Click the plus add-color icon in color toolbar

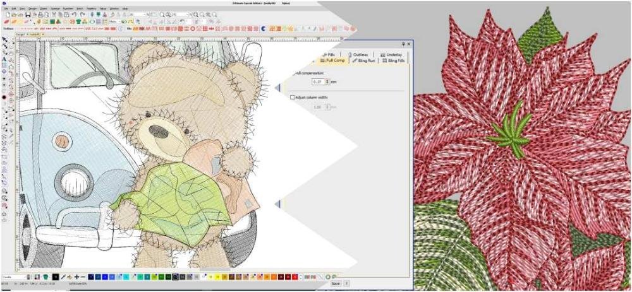[x=76, y=277]
